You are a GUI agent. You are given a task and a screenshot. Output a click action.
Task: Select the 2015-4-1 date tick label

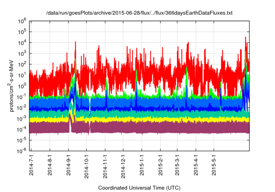click(196, 165)
